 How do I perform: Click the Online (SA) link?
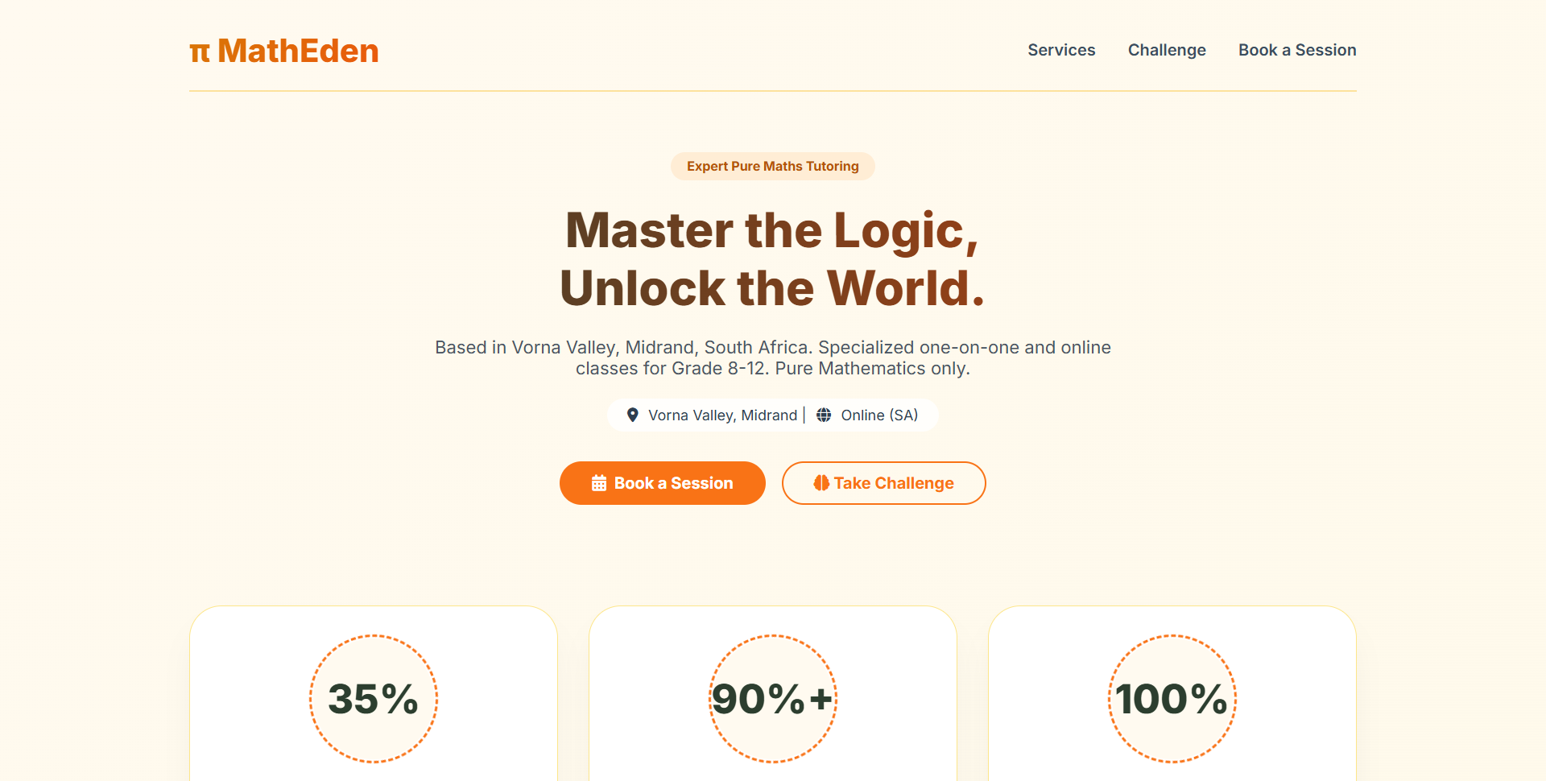tap(879, 415)
